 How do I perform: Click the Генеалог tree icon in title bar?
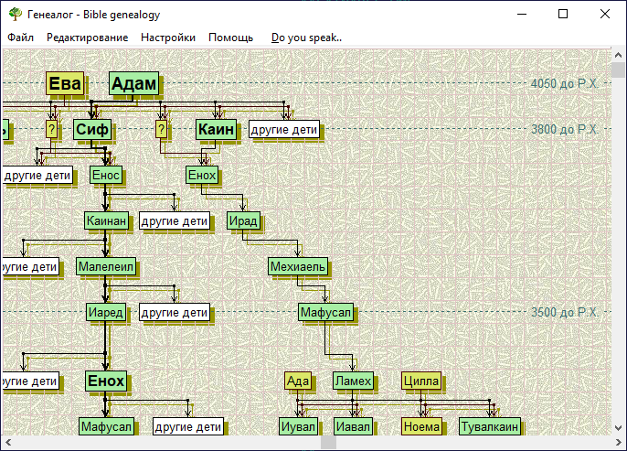[15, 14]
